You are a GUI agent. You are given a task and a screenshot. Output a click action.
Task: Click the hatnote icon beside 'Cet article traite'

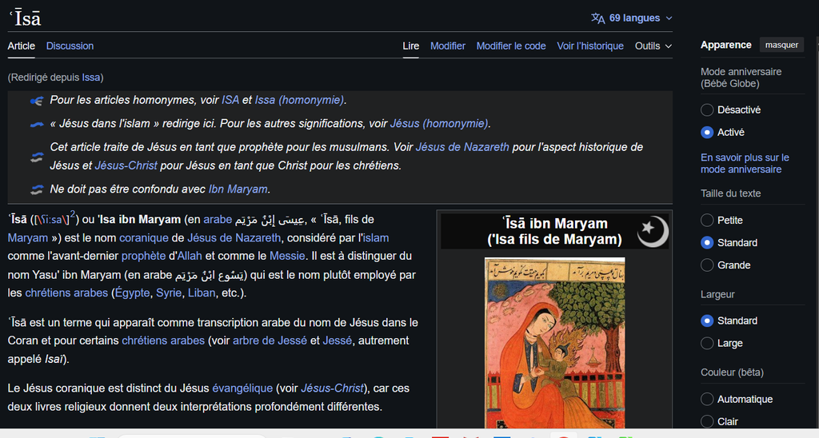(37, 157)
